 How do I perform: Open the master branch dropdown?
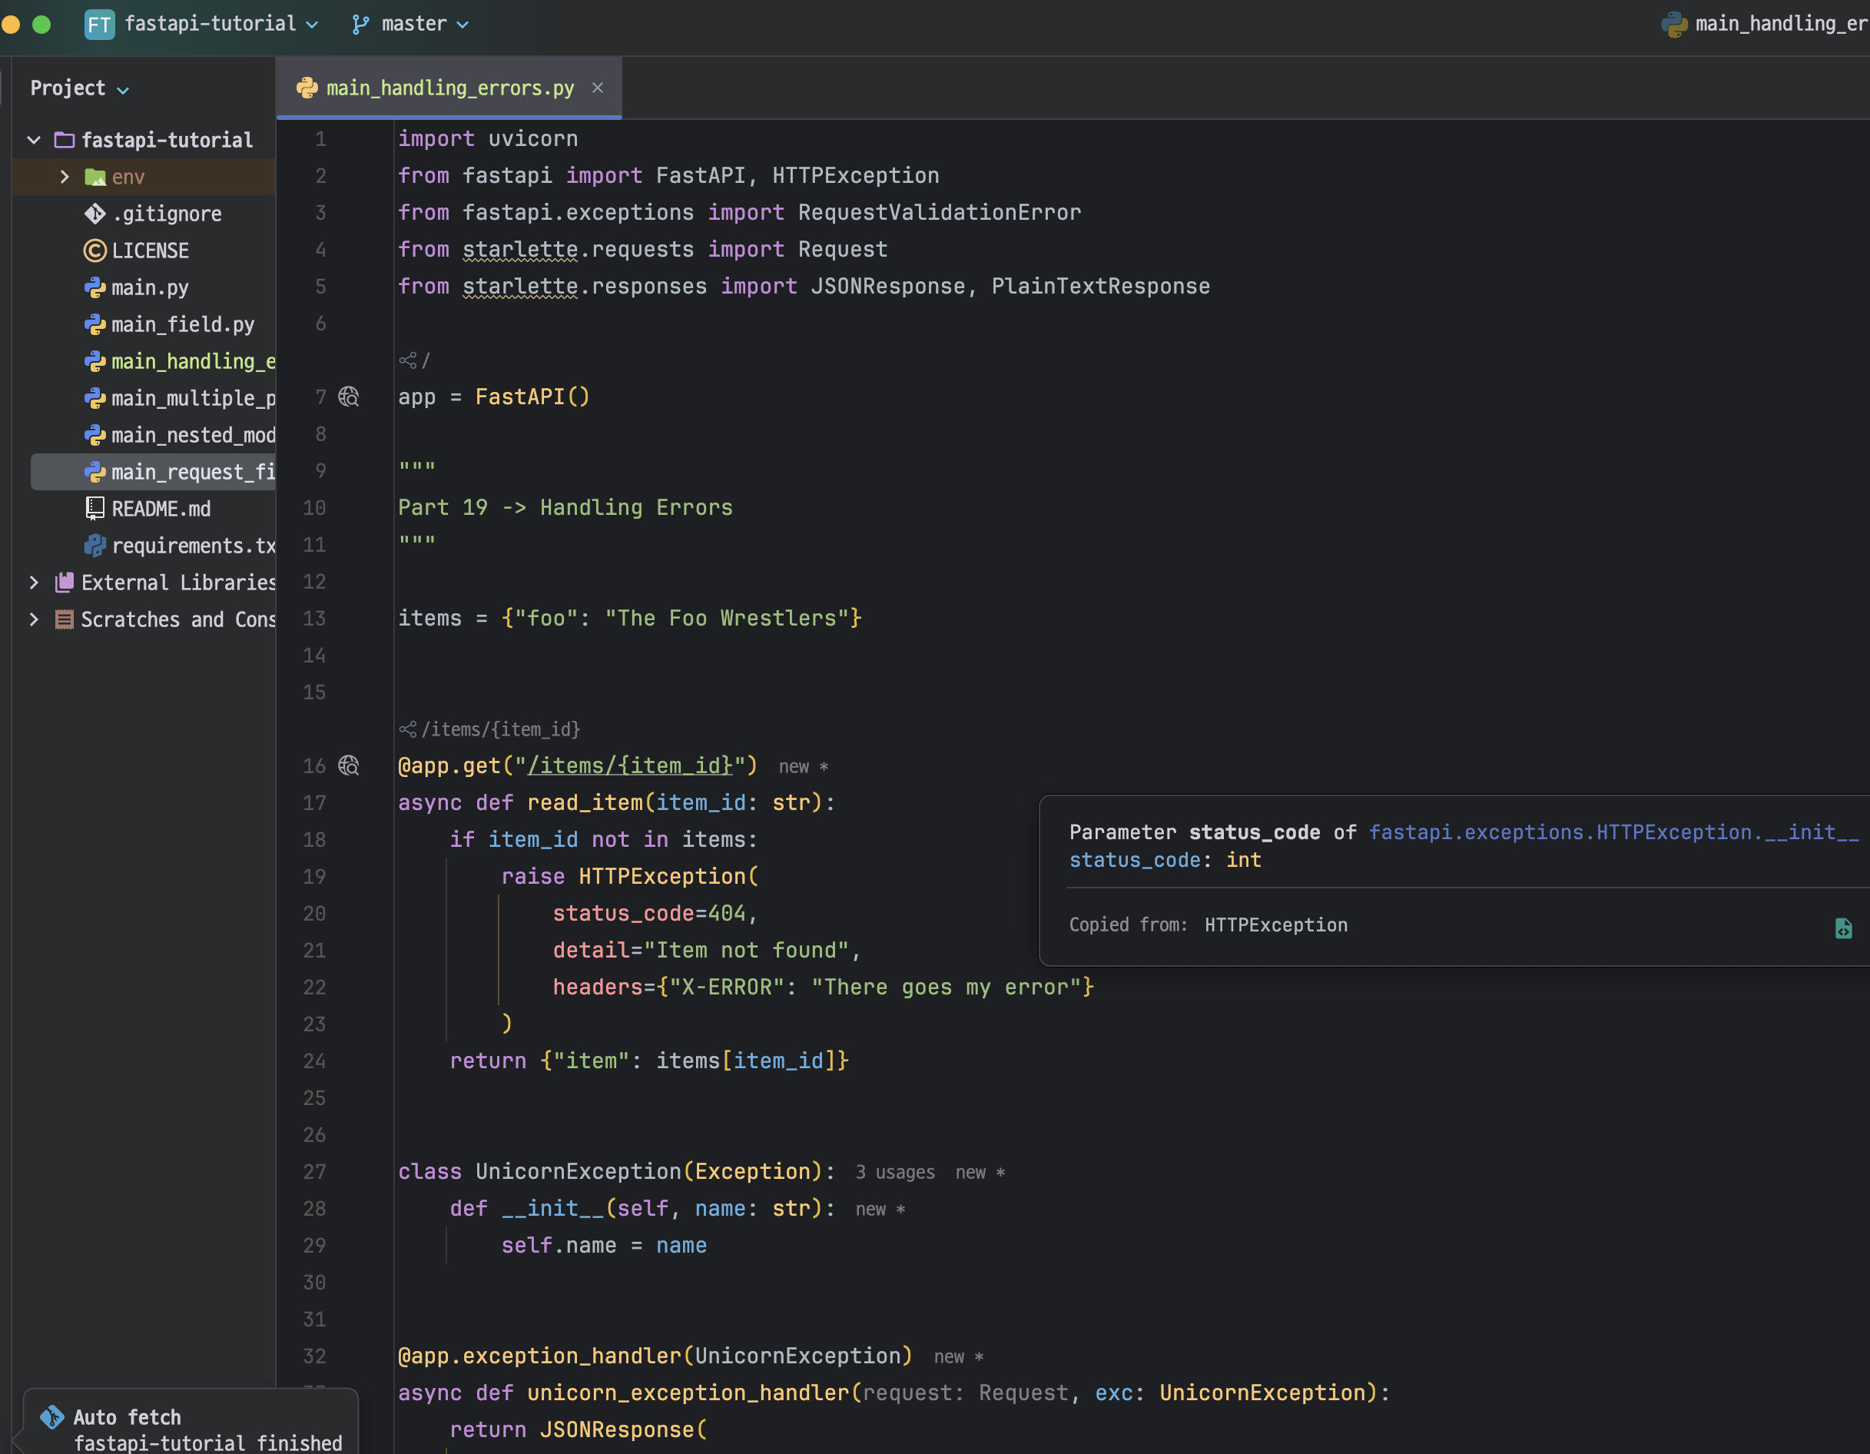tap(463, 24)
